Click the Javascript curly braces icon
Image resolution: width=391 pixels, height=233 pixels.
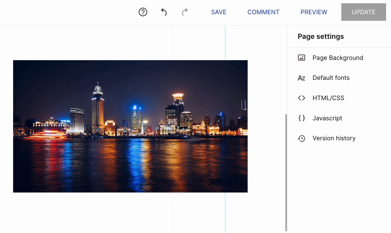tap(301, 118)
